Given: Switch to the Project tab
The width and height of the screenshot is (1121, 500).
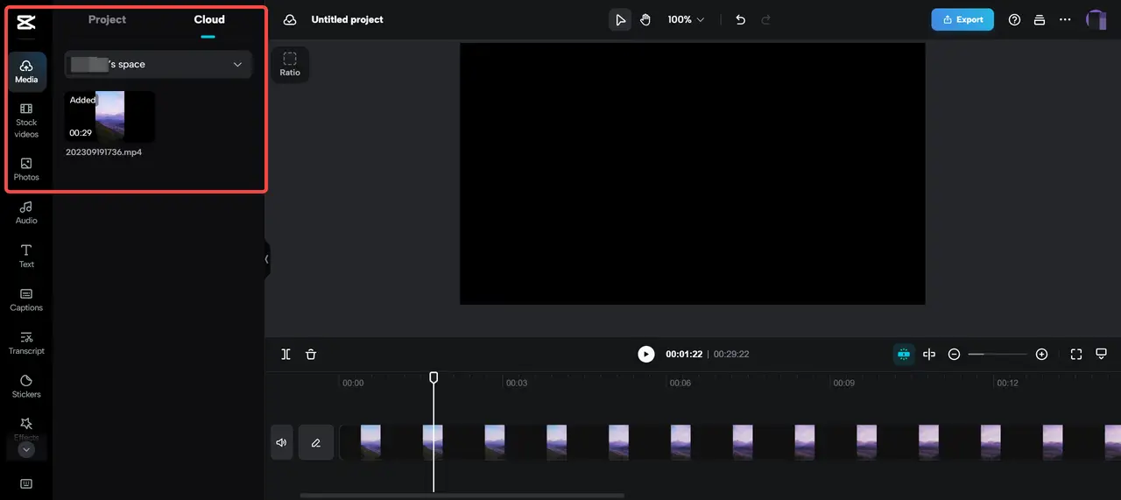Looking at the screenshot, I should pyautogui.click(x=107, y=19).
